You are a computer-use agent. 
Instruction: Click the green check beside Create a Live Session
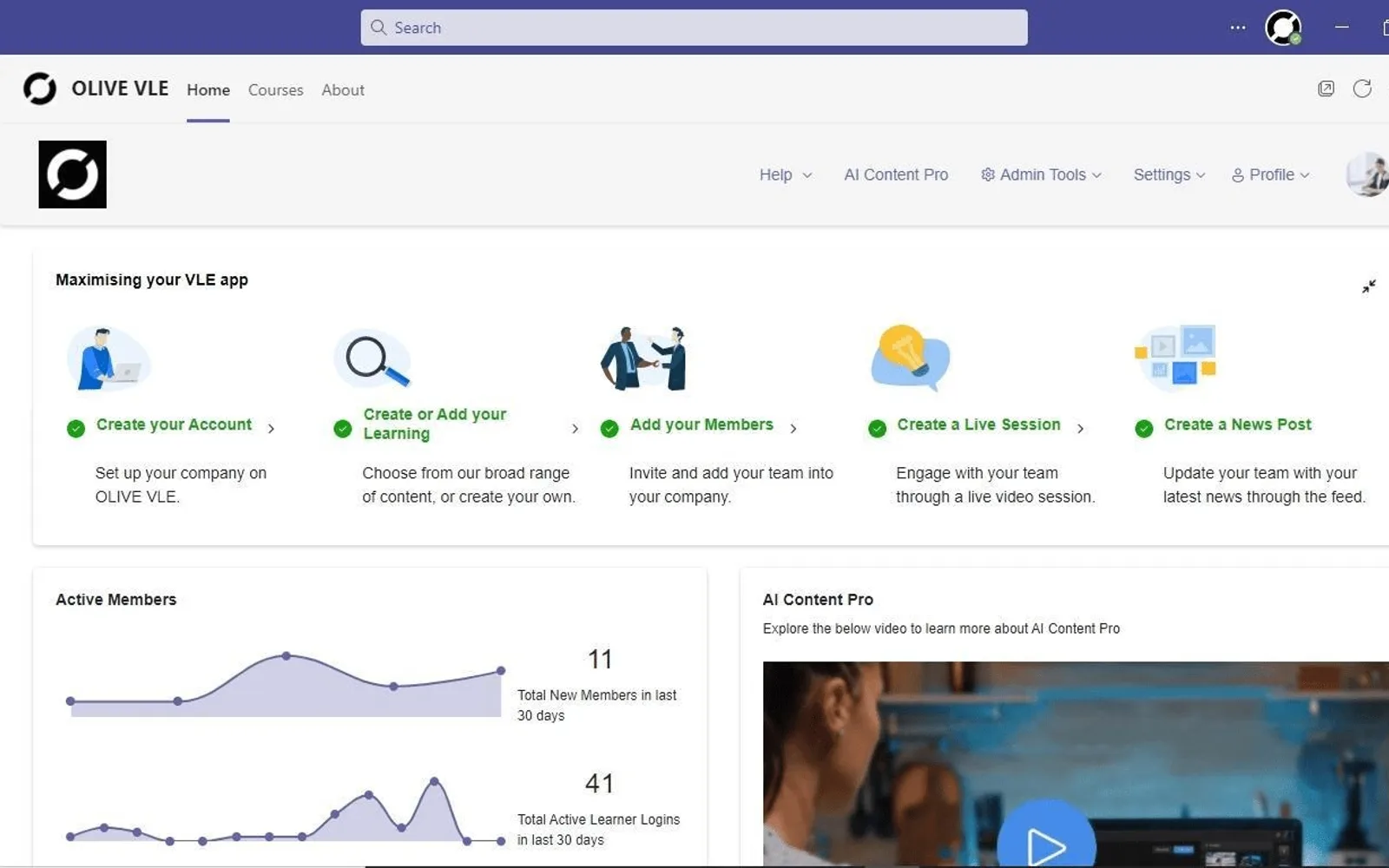877,428
